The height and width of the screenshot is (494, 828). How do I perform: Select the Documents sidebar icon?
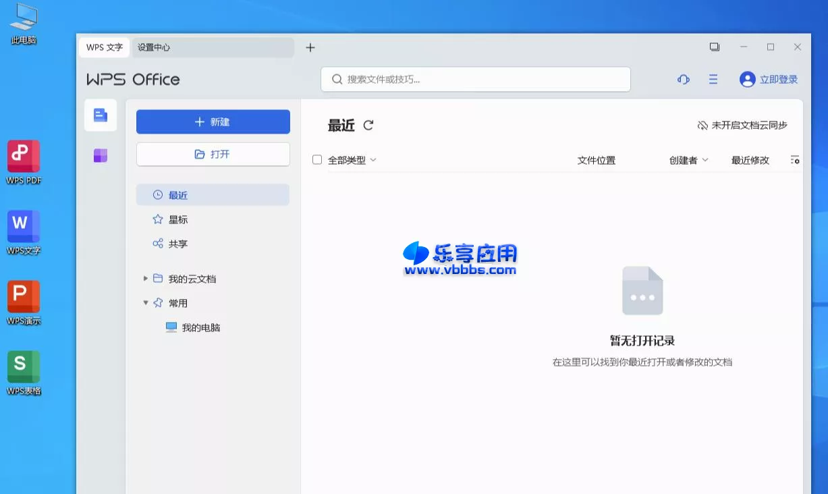point(100,115)
